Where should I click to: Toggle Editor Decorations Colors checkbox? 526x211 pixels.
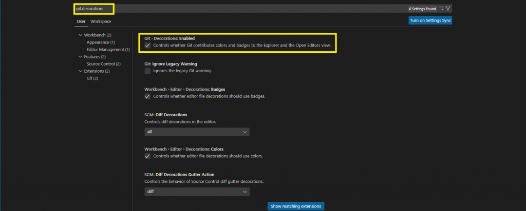(x=147, y=156)
